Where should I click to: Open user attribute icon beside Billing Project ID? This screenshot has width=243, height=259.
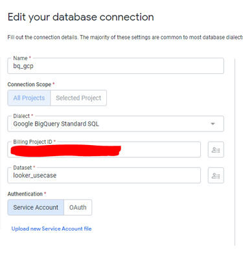click(x=216, y=150)
